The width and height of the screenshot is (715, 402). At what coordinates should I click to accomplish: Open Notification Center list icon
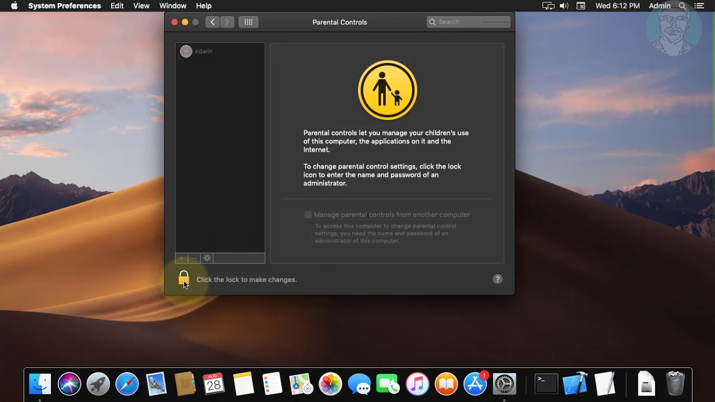(699, 6)
